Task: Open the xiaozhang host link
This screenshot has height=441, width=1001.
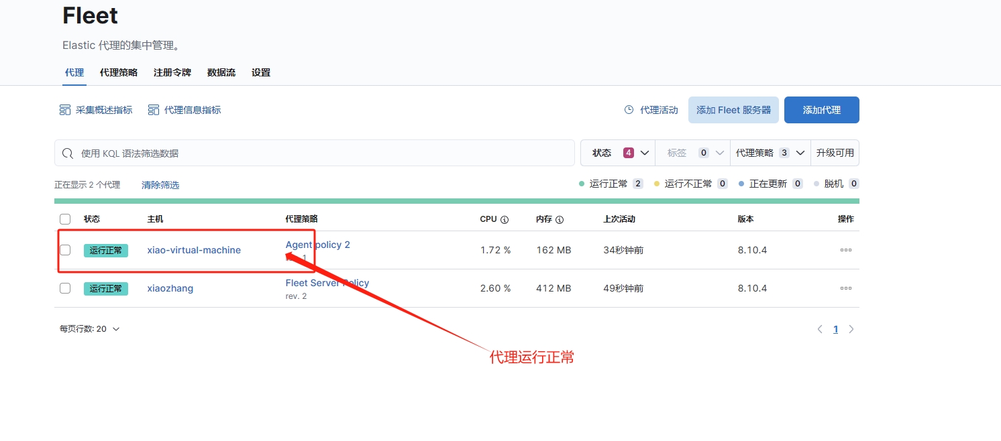Action: (170, 288)
